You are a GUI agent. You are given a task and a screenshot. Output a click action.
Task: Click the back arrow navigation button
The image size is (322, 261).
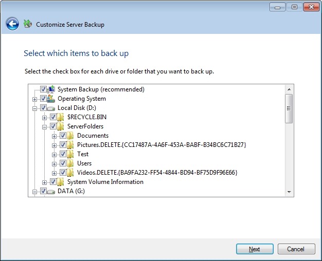[12, 24]
